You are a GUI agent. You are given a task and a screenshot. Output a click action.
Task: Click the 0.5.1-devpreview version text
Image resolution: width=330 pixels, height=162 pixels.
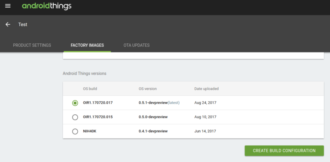(153, 103)
